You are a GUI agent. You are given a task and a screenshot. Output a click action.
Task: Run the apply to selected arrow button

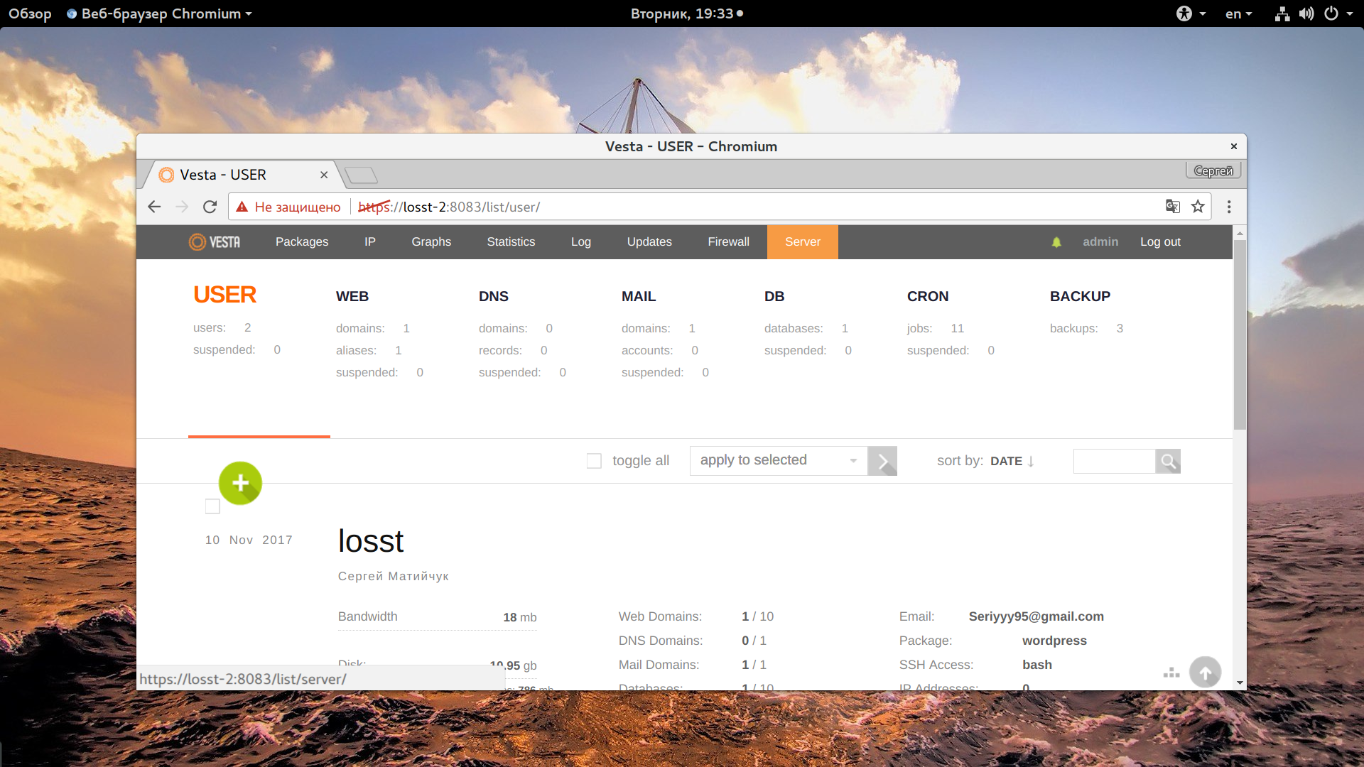[x=882, y=462]
